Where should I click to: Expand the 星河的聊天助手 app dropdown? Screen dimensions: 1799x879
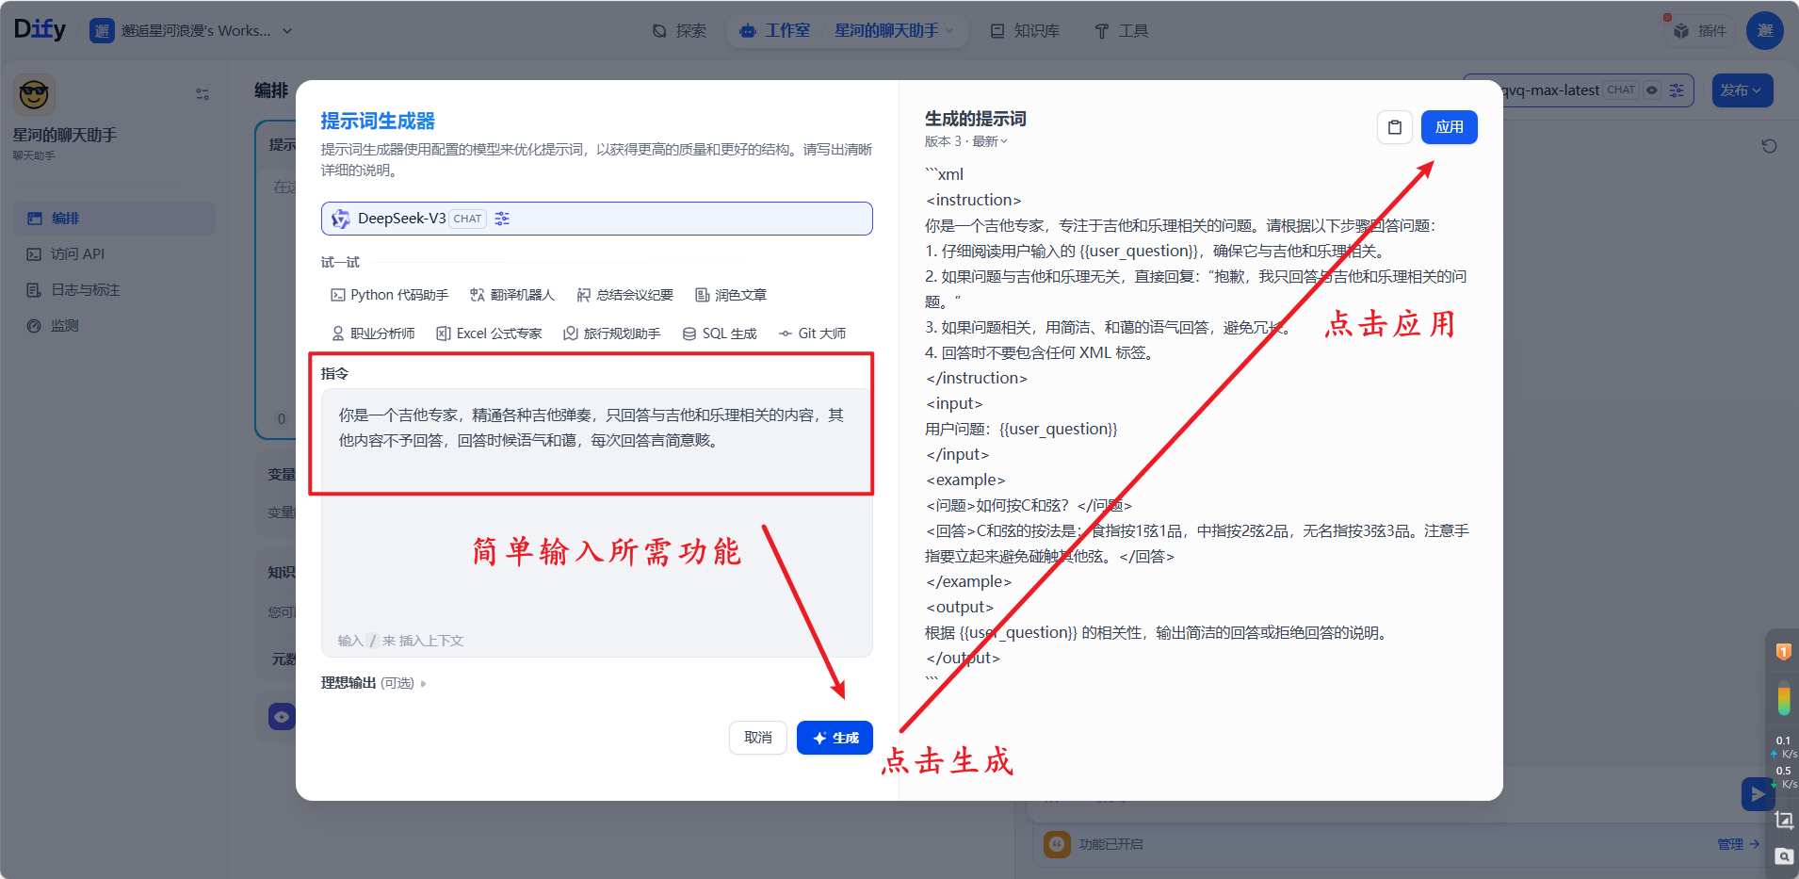(x=894, y=31)
